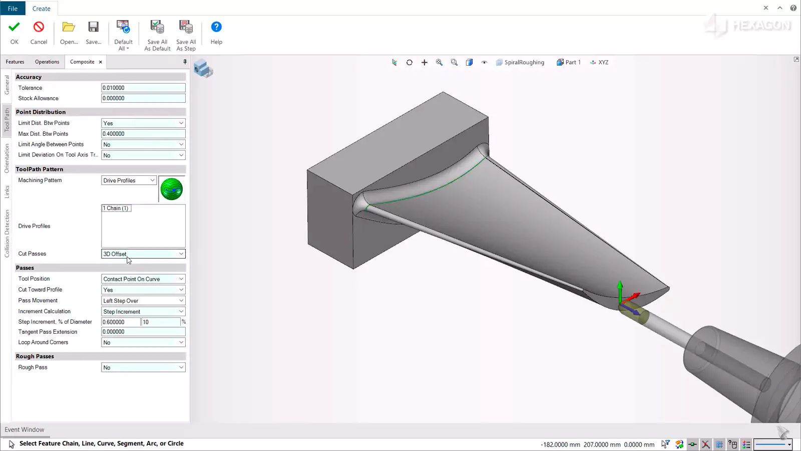
Task: Click the selection filter icon in status bar
Action: pyautogui.click(x=665, y=444)
